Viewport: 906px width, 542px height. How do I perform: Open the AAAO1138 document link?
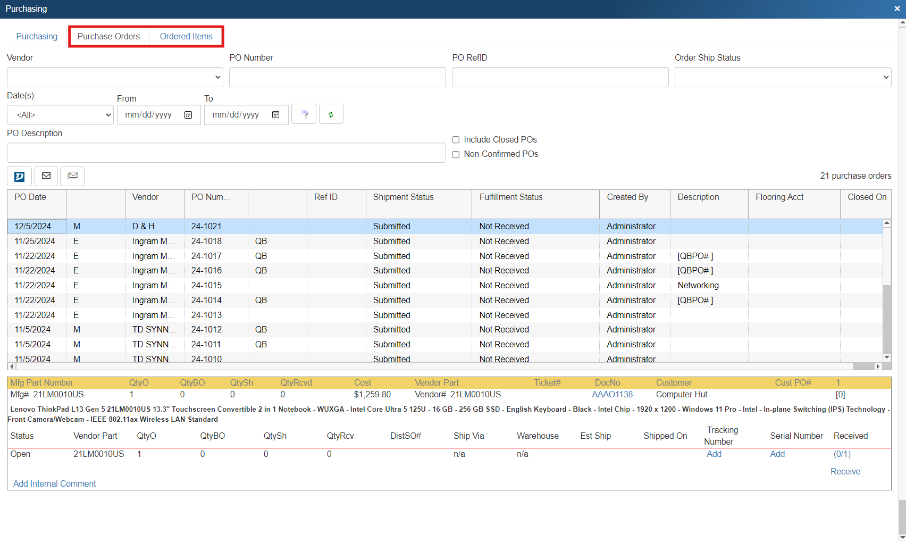click(x=612, y=395)
